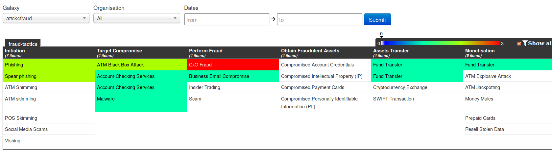Select the ATM Black Box Attack cell

tap(141, 65)
